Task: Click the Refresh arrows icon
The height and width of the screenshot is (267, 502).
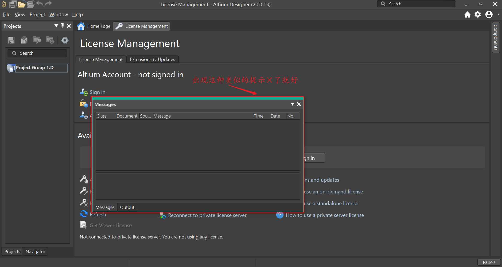Action: click(x=84, y=214)
